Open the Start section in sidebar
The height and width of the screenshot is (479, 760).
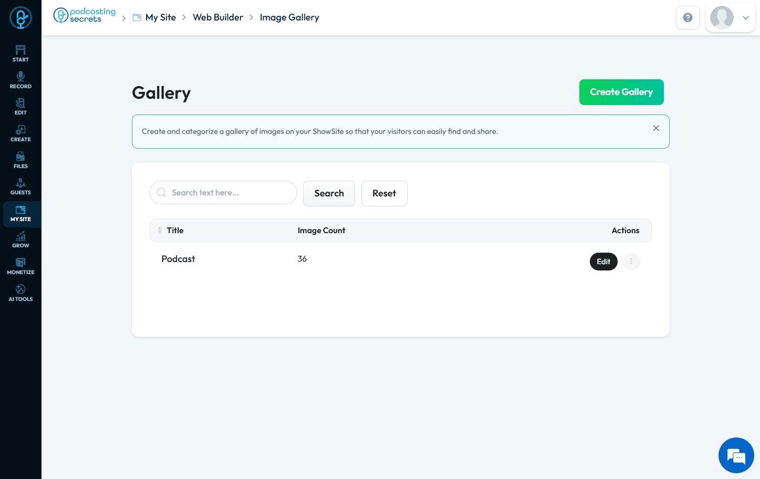[x=20, y=54]
